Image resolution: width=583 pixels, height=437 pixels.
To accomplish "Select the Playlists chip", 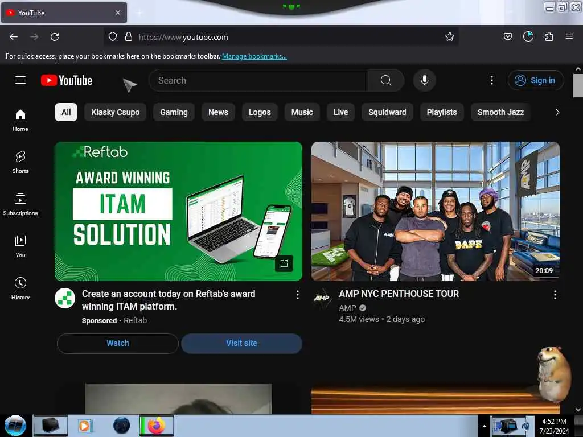I will click(442, 112).
